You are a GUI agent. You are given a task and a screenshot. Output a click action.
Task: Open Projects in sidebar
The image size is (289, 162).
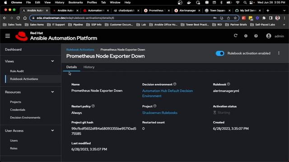(x=15, y=102)
